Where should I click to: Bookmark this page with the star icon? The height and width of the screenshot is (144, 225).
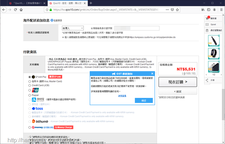coord(177,10)
